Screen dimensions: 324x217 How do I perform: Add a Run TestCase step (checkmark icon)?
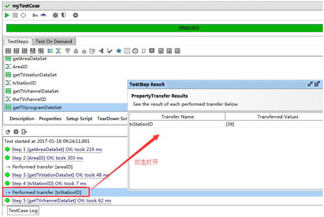click(110, 51)
